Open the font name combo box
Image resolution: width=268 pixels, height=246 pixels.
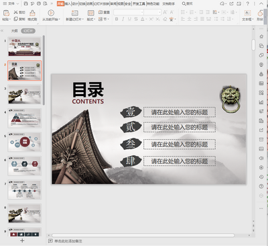[x=129, y=12]
